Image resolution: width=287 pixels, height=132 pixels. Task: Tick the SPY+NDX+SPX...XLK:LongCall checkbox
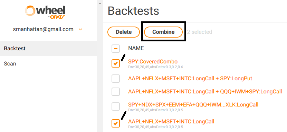[116, 106]
